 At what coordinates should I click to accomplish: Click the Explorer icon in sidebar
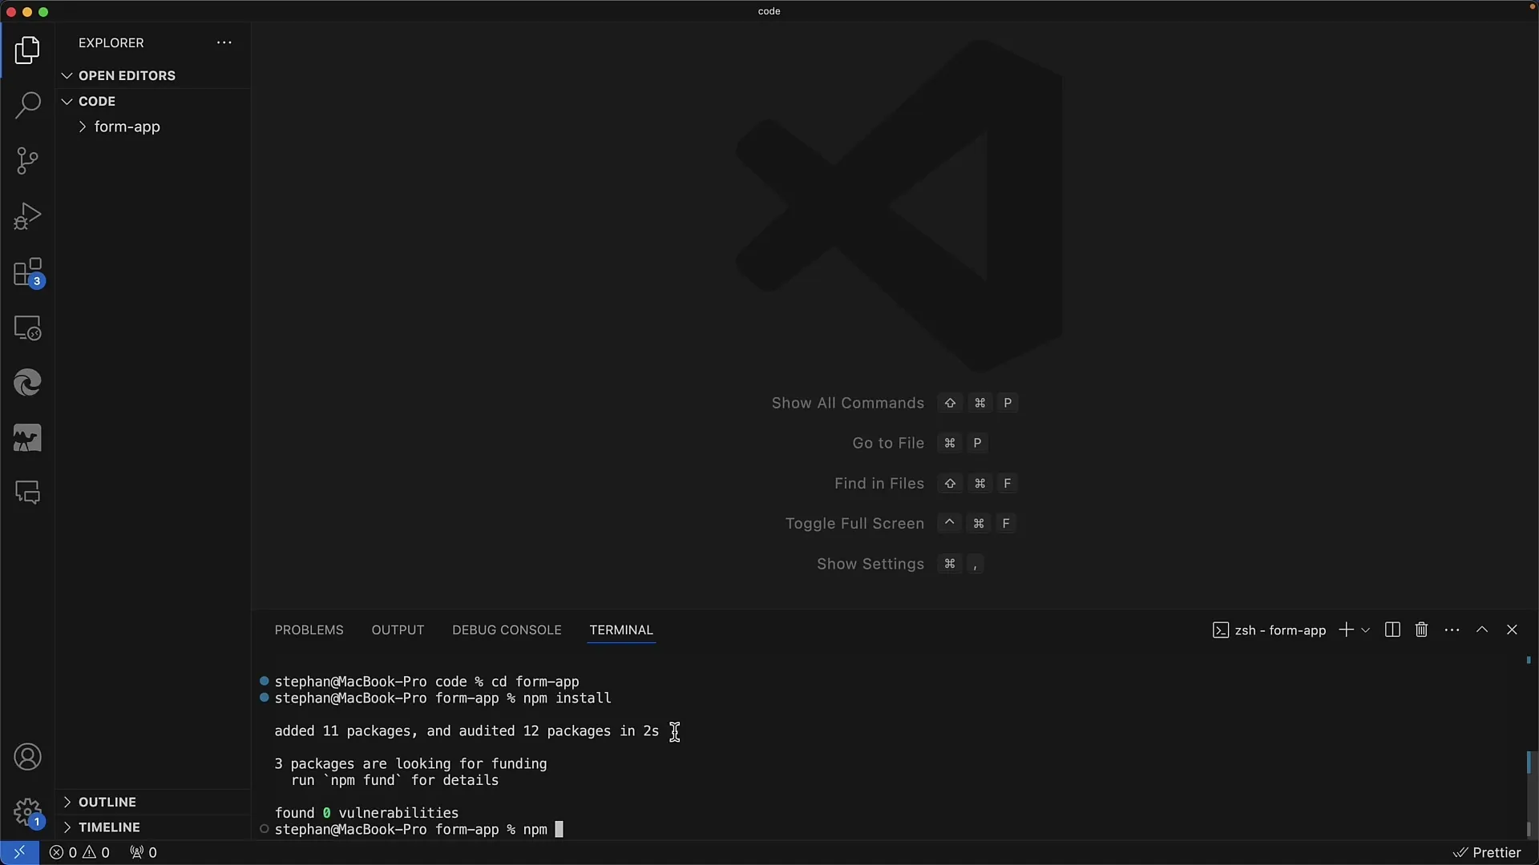click(27, 49)
